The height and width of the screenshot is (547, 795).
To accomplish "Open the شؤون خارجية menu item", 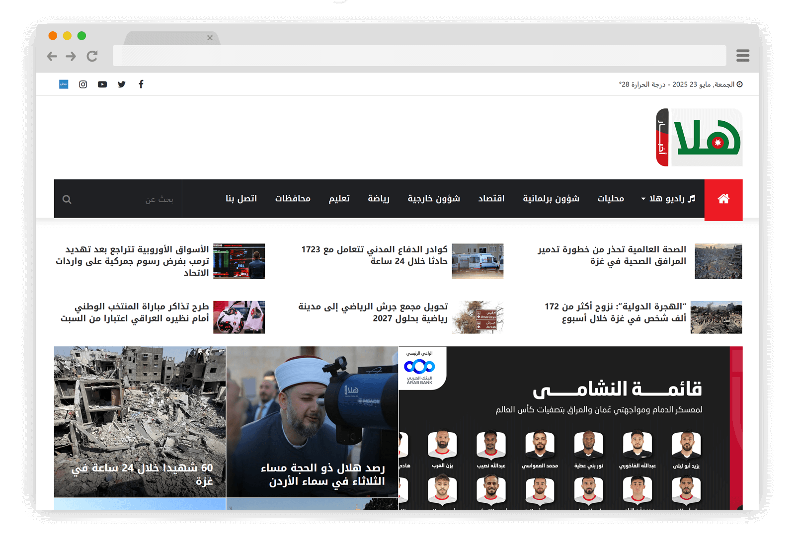I will pos(434,199).
